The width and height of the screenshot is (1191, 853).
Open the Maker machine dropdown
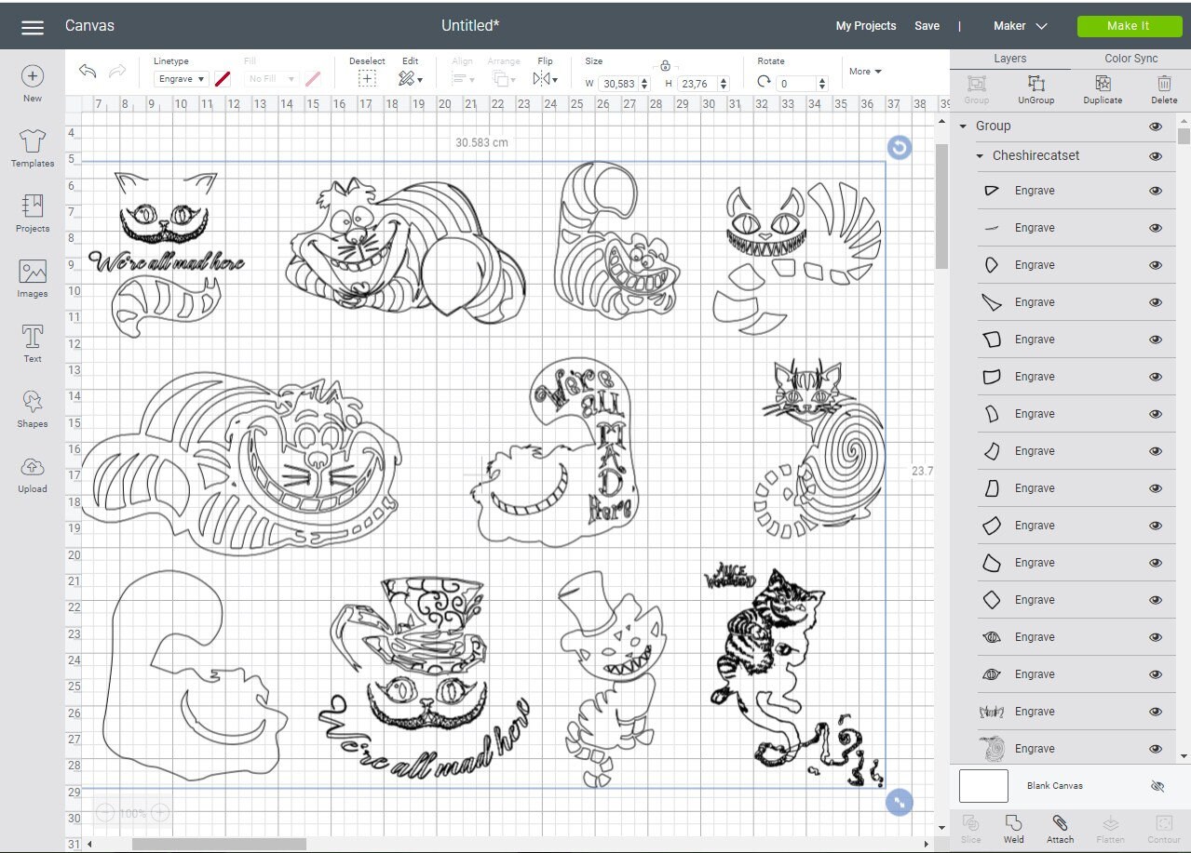(x=1020, y=25)
